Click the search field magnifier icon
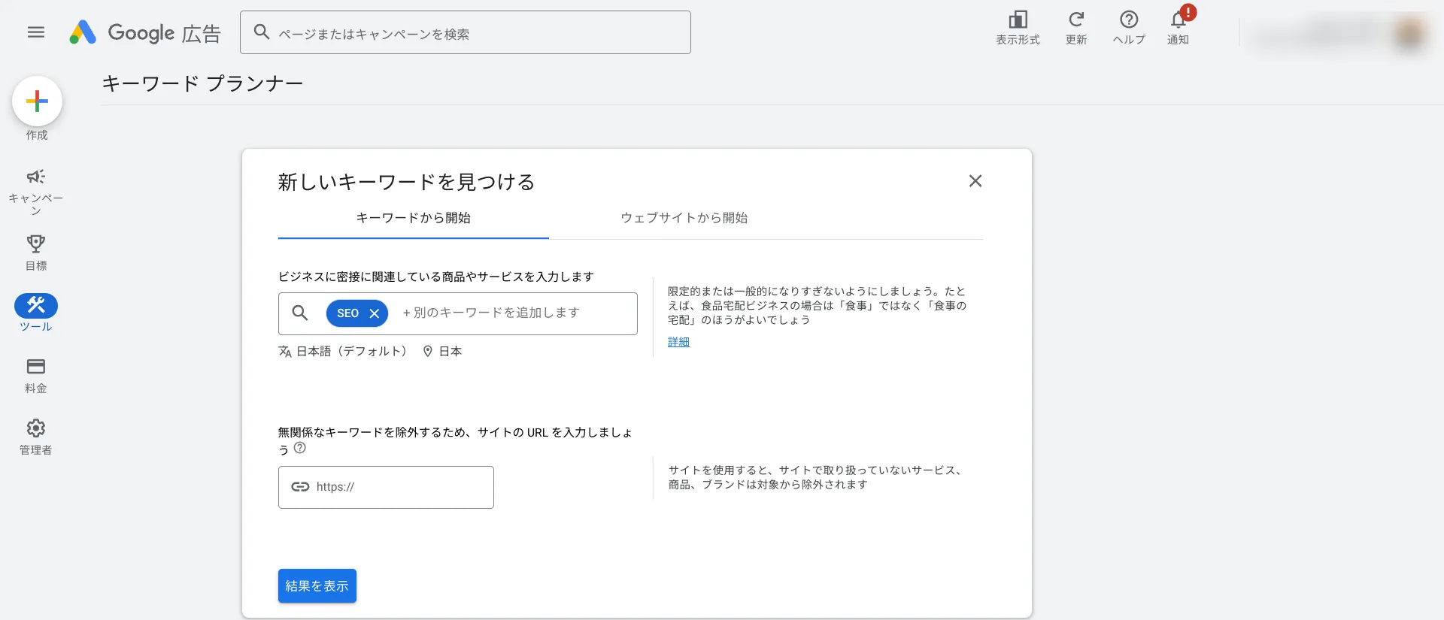The width and height of the screenshot is (1444, 620). tap(262, 32)
